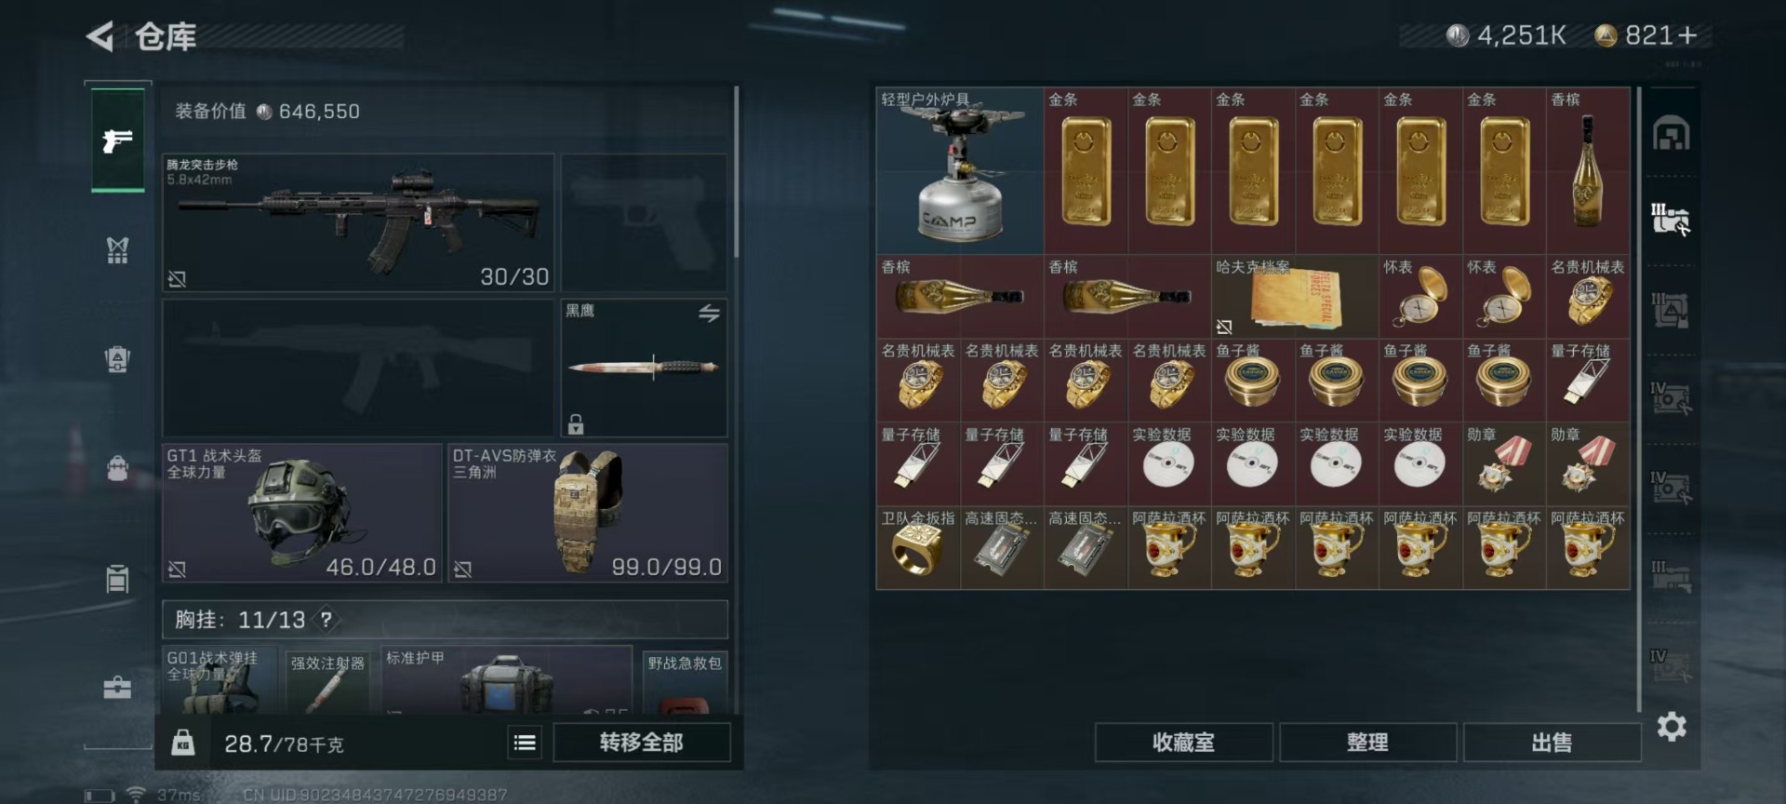Click the weight lock icon at bottom
The width and height of the screenshot is (1786, 804).
[x=183, y=743]
